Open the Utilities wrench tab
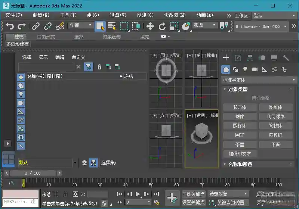Image resolution: width=299 pixels, height=209 pixels. point(286,58)
